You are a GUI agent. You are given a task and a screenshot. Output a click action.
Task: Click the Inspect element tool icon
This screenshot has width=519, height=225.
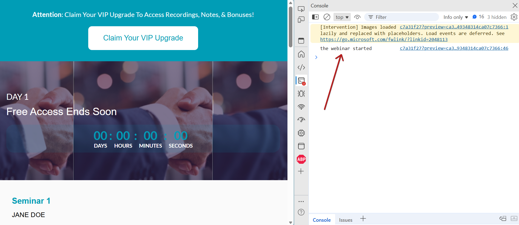pyautogui.click(x=301, y=9)
